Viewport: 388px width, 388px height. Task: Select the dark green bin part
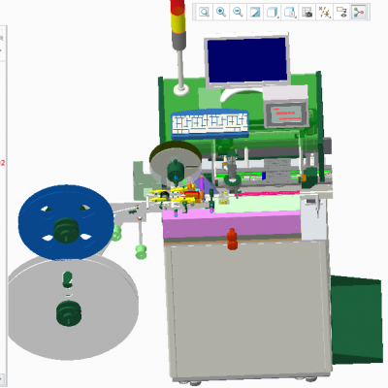point(356,320)
